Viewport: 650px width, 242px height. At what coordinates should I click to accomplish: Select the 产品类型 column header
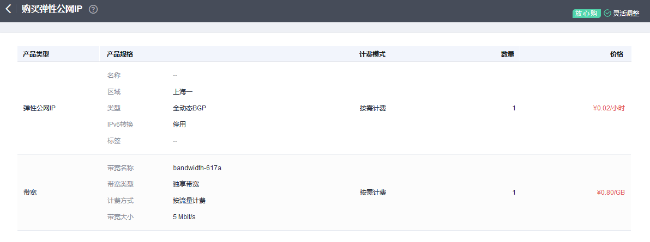point(36,54)
